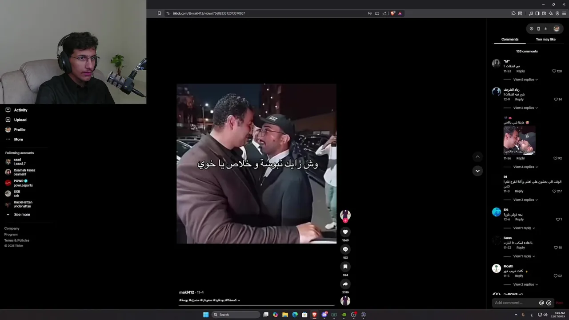Viewport: 569px width, 320px height.
Task: Open the Terms & Policies footer link
Action: tap(17, 240)
